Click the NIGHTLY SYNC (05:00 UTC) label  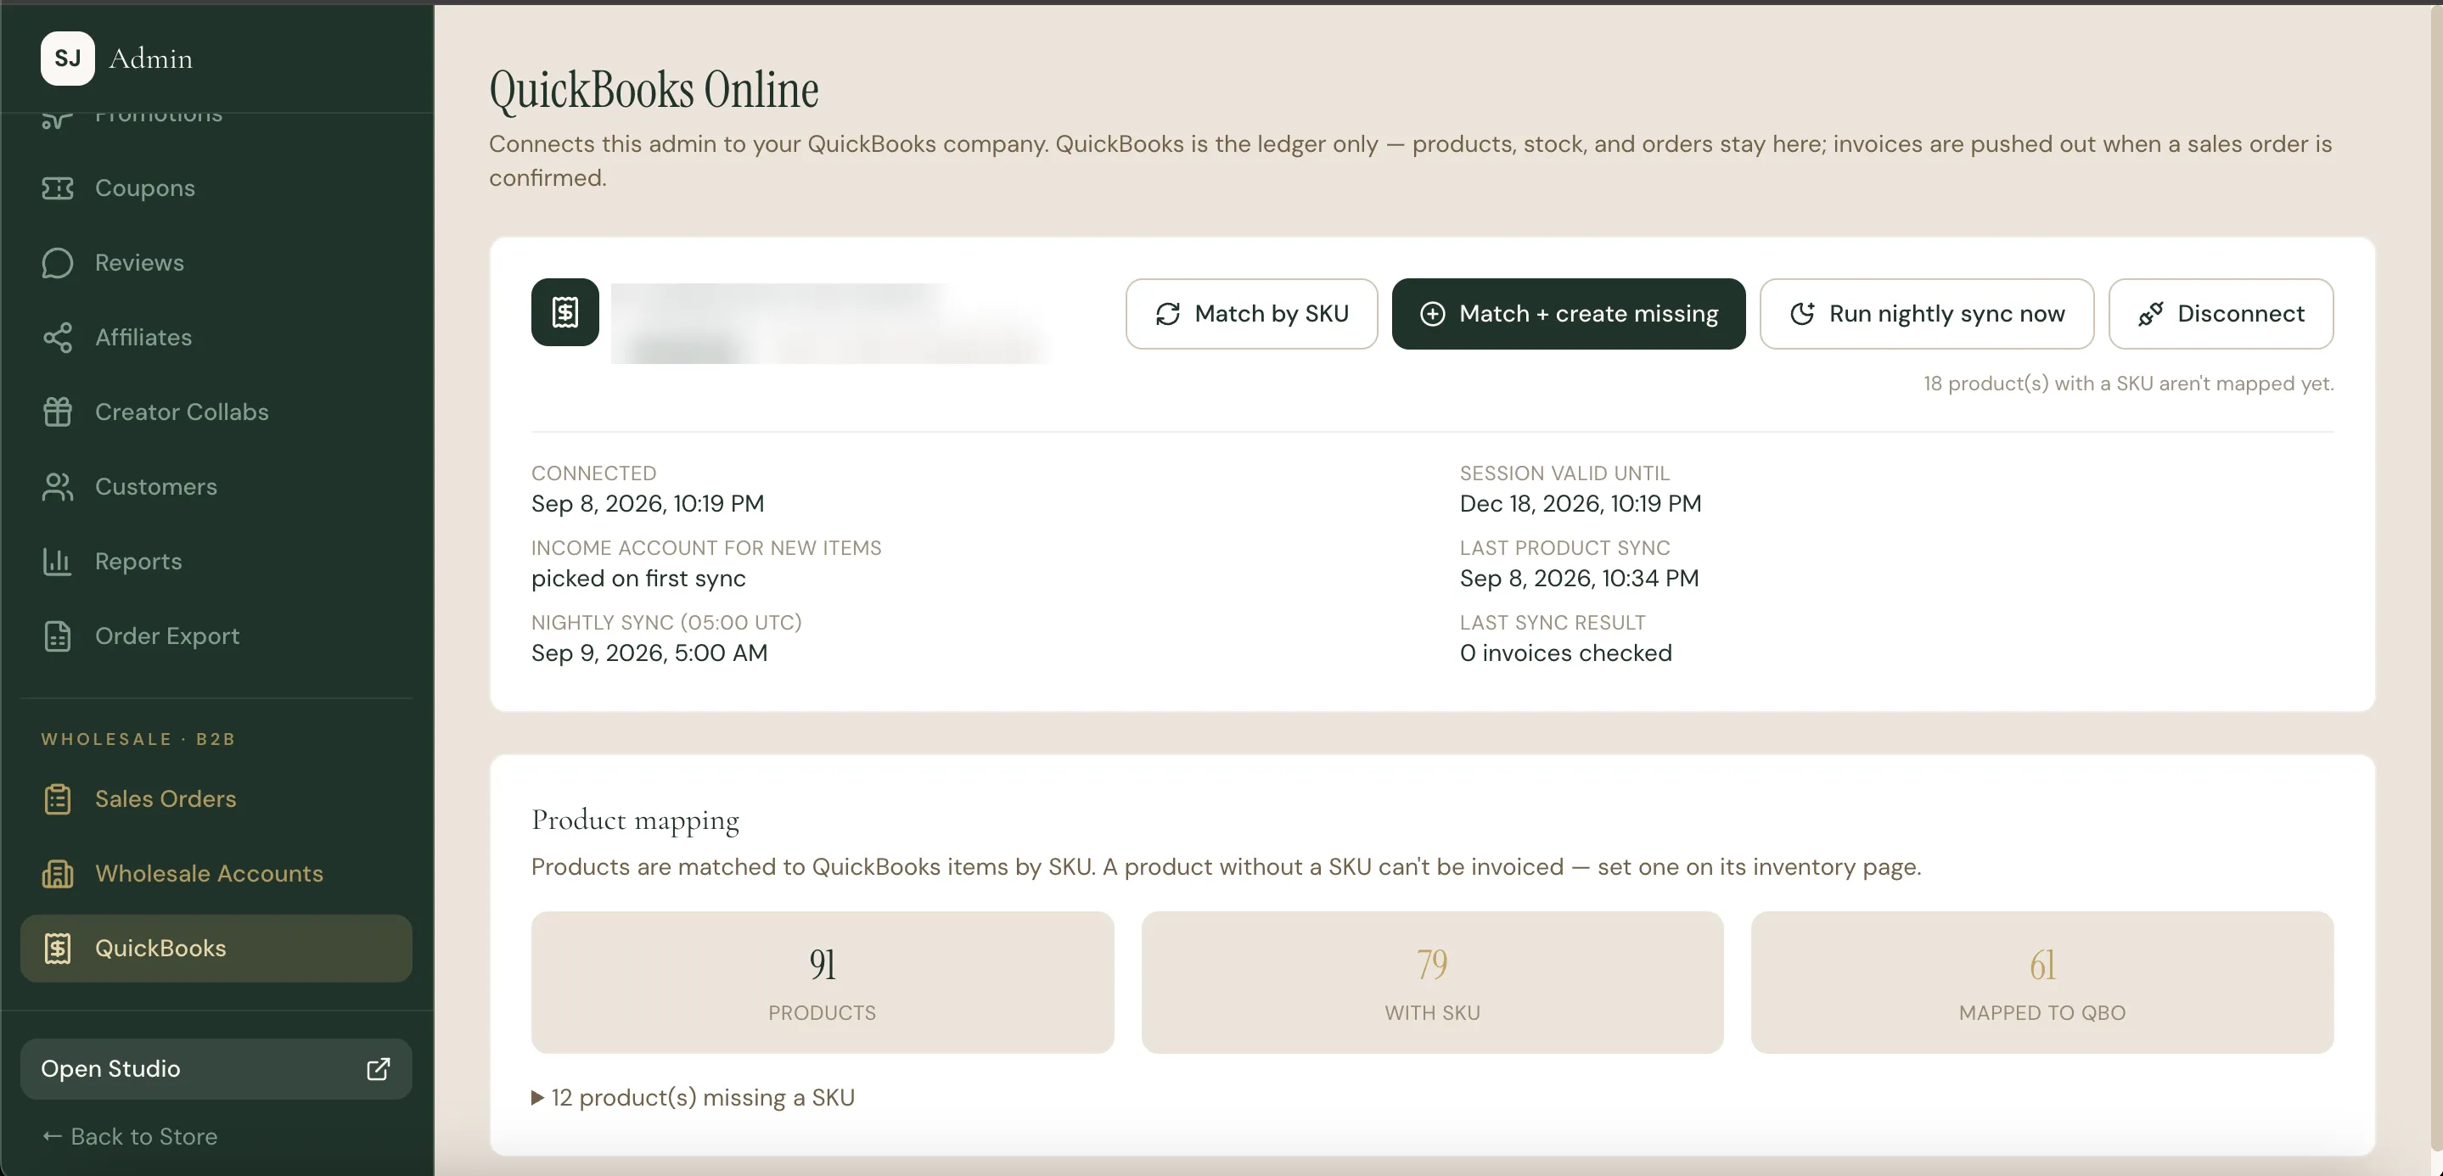coord(666,623)
